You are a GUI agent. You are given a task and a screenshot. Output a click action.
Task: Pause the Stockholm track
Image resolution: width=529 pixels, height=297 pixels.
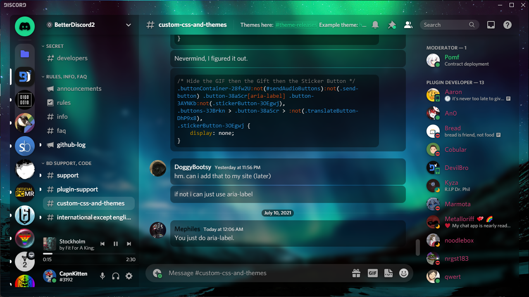tap(116, 244)
